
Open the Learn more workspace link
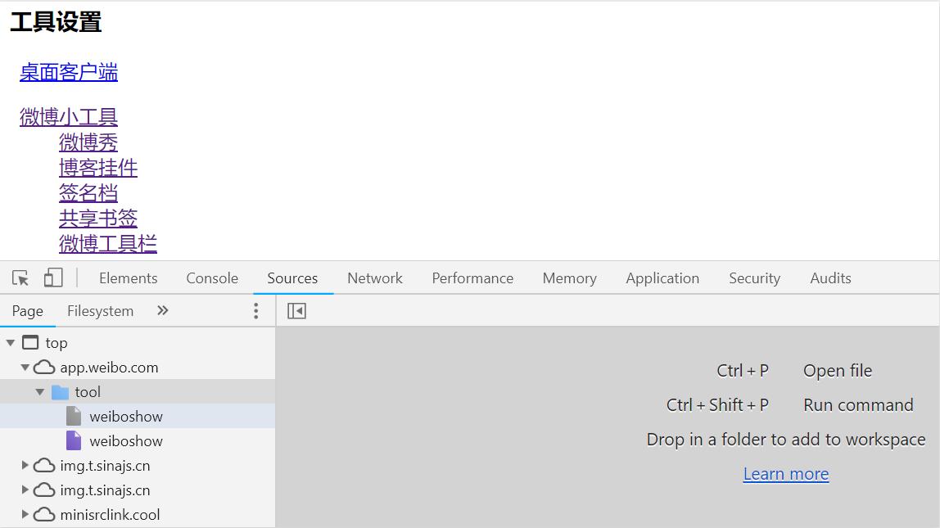pyautogui.click(x=786, y=474)
